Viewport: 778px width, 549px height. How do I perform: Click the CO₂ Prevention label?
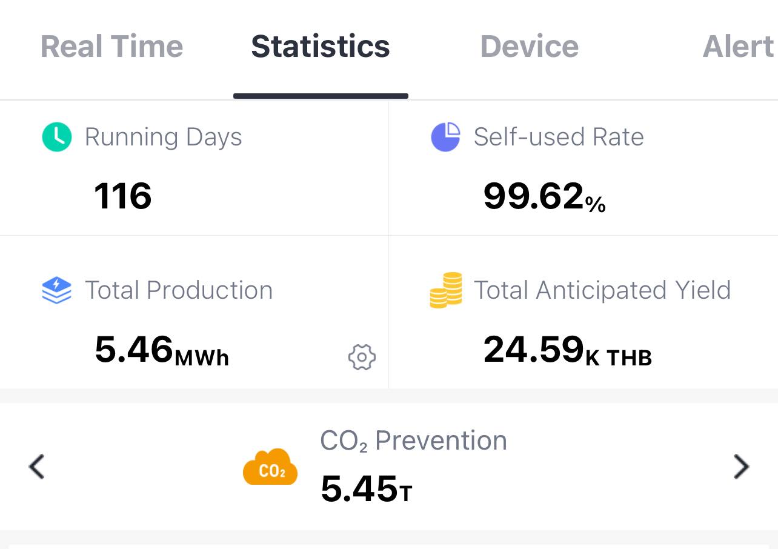(413, 441)
